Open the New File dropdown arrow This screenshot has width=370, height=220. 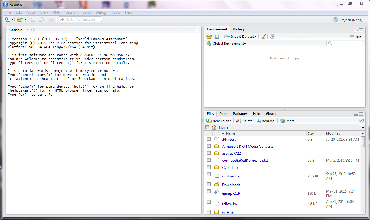13,20
